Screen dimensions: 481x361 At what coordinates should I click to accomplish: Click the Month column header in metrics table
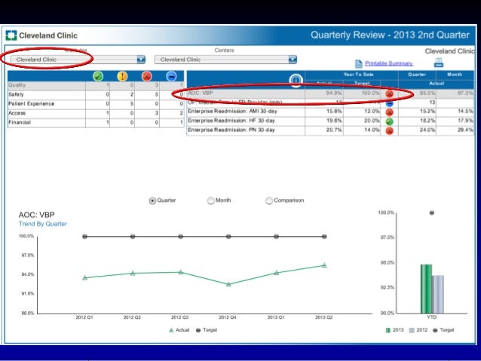[x=455, y=75]
